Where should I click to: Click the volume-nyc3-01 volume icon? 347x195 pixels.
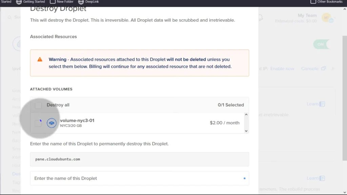(x=52, y=123)
